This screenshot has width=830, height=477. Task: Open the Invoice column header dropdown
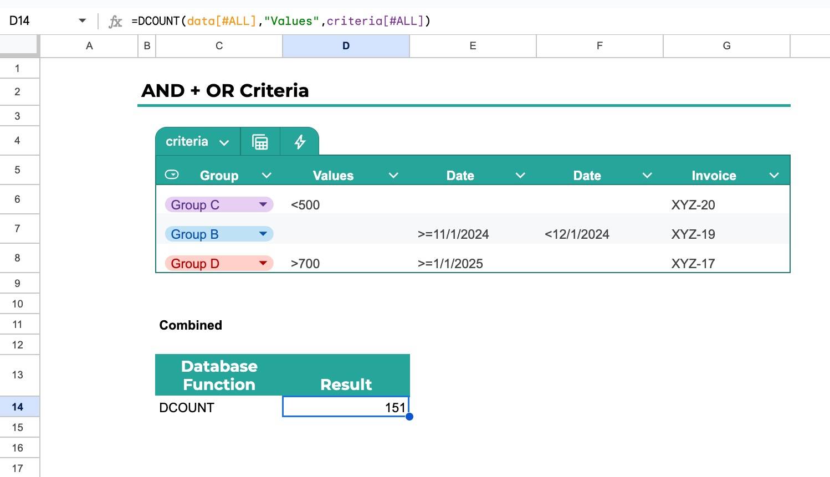[x=774, y=176]
